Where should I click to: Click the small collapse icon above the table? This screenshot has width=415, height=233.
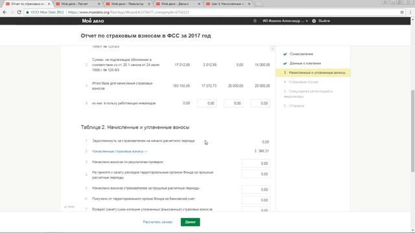(x=272, y=49)
